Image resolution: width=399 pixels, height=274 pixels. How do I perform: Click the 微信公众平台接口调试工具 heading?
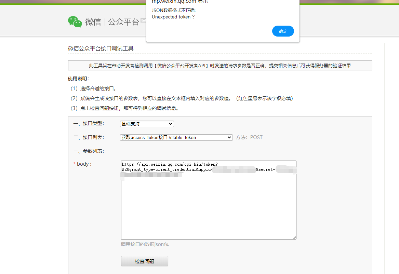(x=101, y=48)
